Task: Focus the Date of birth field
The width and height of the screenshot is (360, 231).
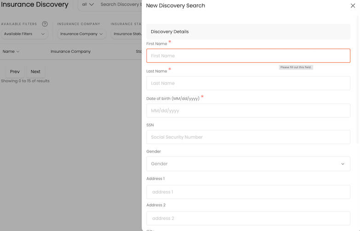Action: 248,111
